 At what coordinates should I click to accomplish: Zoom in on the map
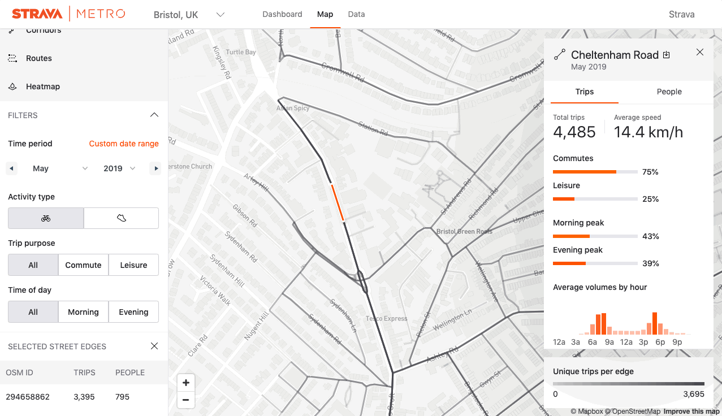tap(186, 383)
